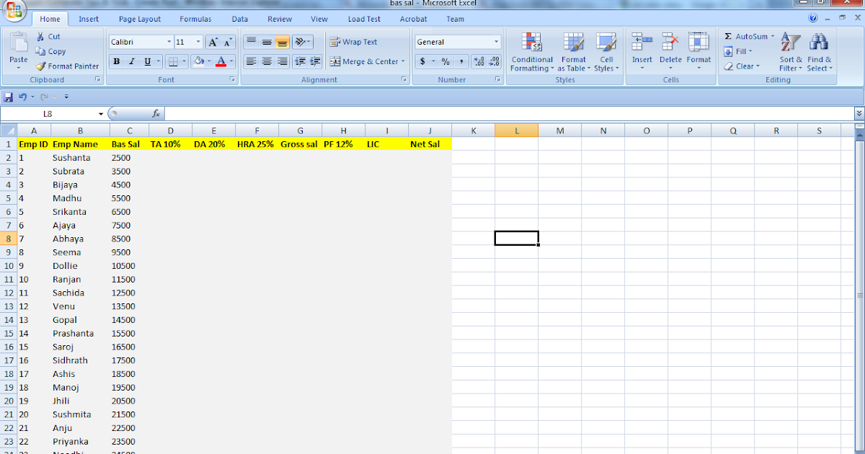Select the Wrap Text icon

click(x=334, y=42)
